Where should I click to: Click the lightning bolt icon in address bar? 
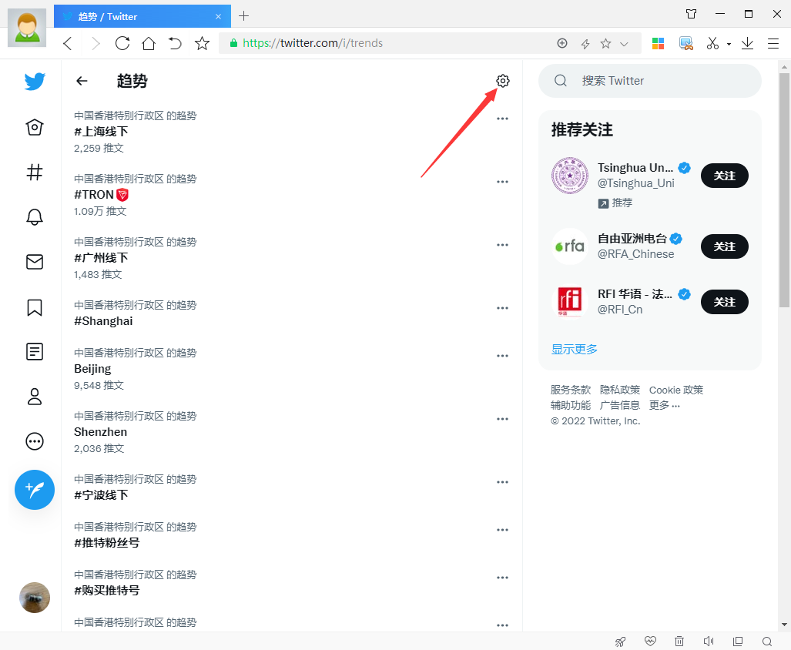(585, 44)
